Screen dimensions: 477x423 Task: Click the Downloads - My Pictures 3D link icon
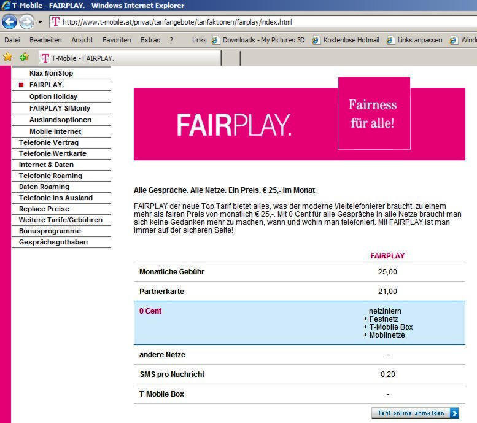pos(215,40)
